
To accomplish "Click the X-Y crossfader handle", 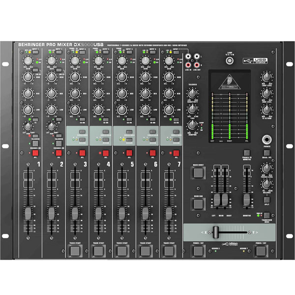I will pos(216,233).
